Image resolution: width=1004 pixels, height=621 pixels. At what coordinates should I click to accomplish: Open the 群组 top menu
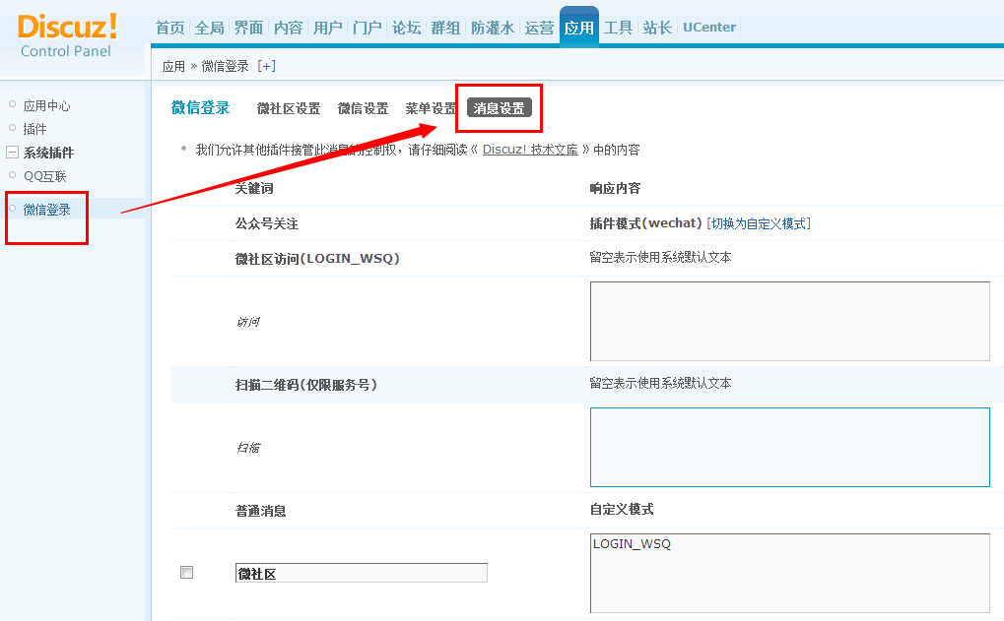[445, 28]
